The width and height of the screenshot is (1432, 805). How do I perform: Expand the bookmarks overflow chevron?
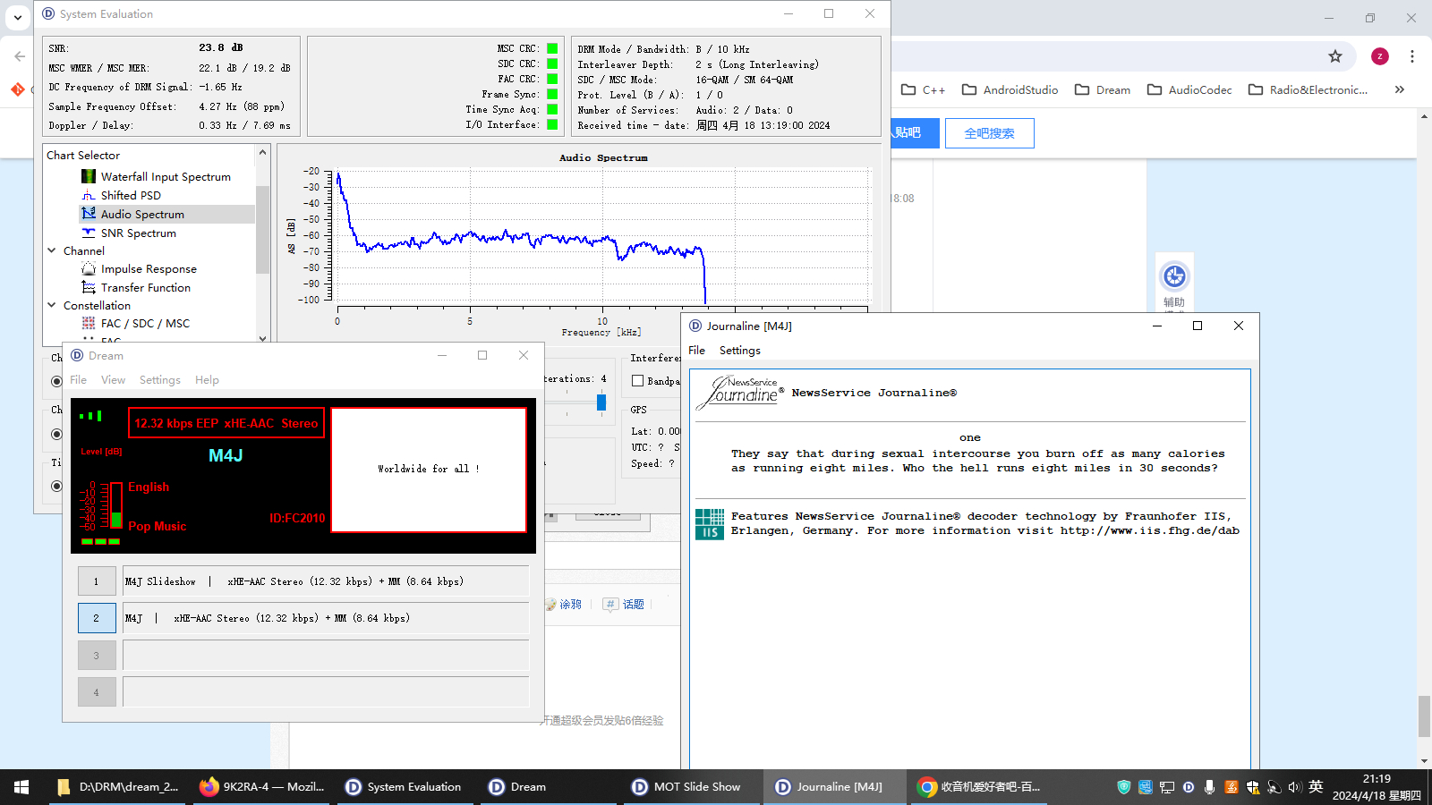point(1400,89)
